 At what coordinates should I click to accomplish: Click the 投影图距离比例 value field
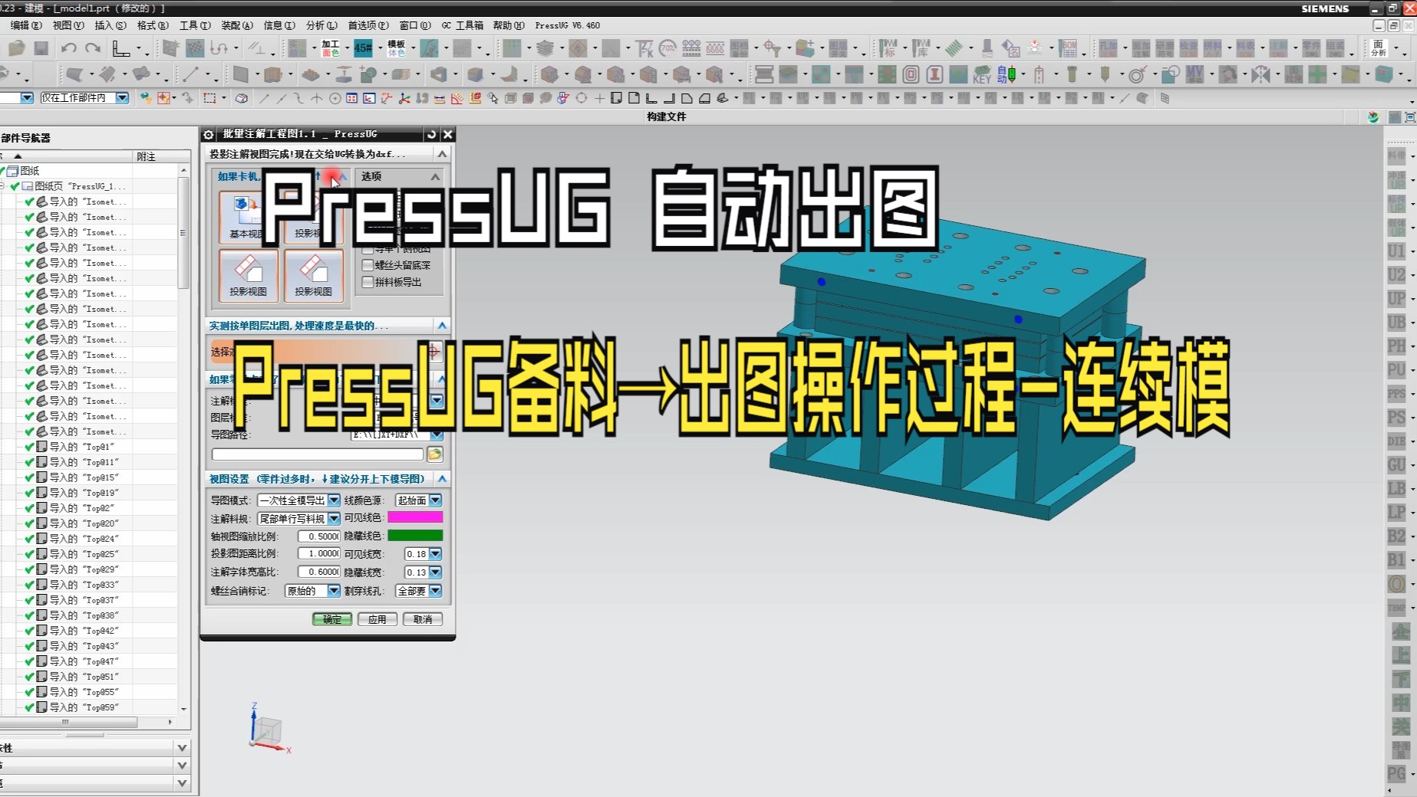point(319,553)
